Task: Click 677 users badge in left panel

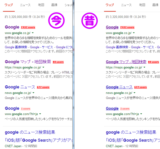Action: pos(43,87)
